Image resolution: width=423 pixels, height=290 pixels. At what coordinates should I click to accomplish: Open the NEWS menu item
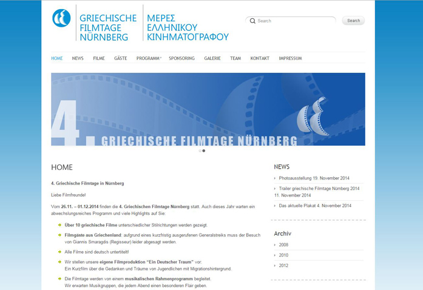(x=78, y=58)
